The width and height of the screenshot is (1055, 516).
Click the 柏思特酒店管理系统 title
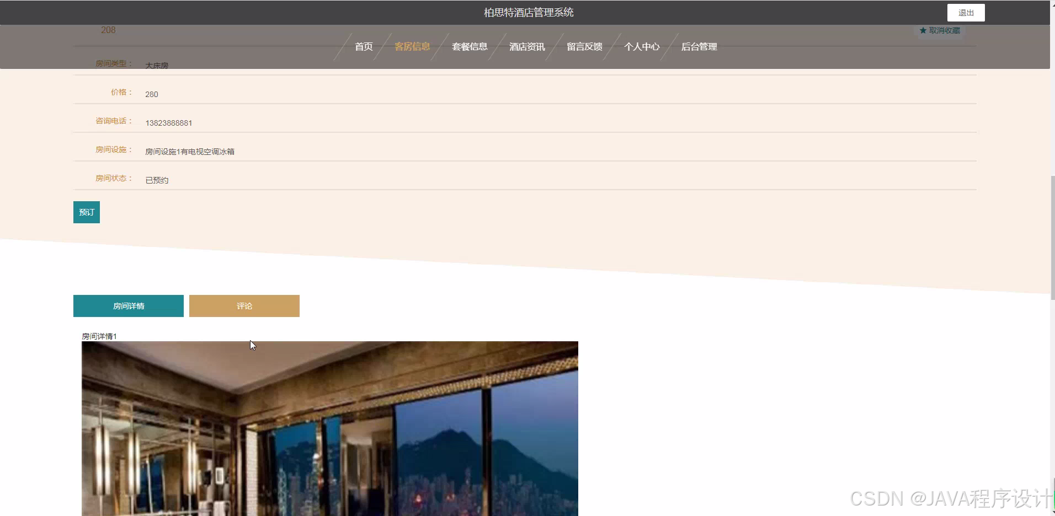(529, 12)
